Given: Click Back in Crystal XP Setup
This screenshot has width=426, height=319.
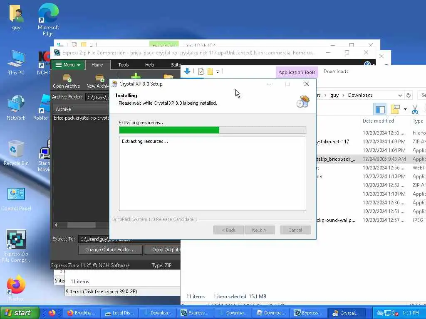Looking at the screenshot, I should (x=228, y=230).
